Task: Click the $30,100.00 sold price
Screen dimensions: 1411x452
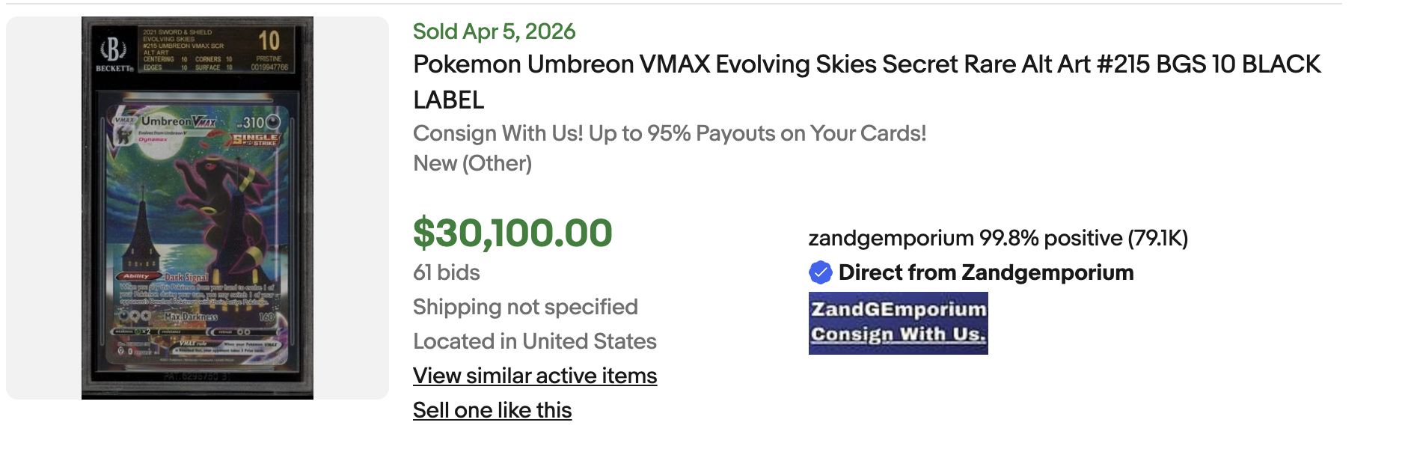Action: pos(512,233)
